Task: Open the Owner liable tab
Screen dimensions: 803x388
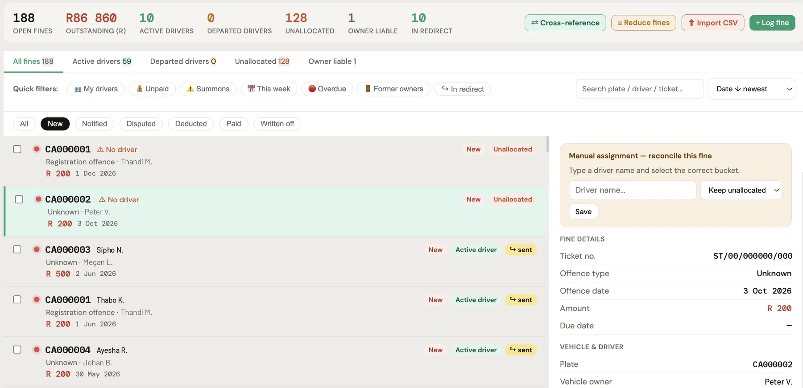Action: [332, 61]
